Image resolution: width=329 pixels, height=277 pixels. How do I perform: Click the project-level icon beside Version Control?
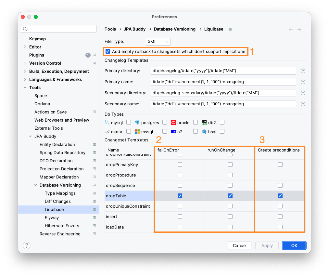(x=95, y=63)
